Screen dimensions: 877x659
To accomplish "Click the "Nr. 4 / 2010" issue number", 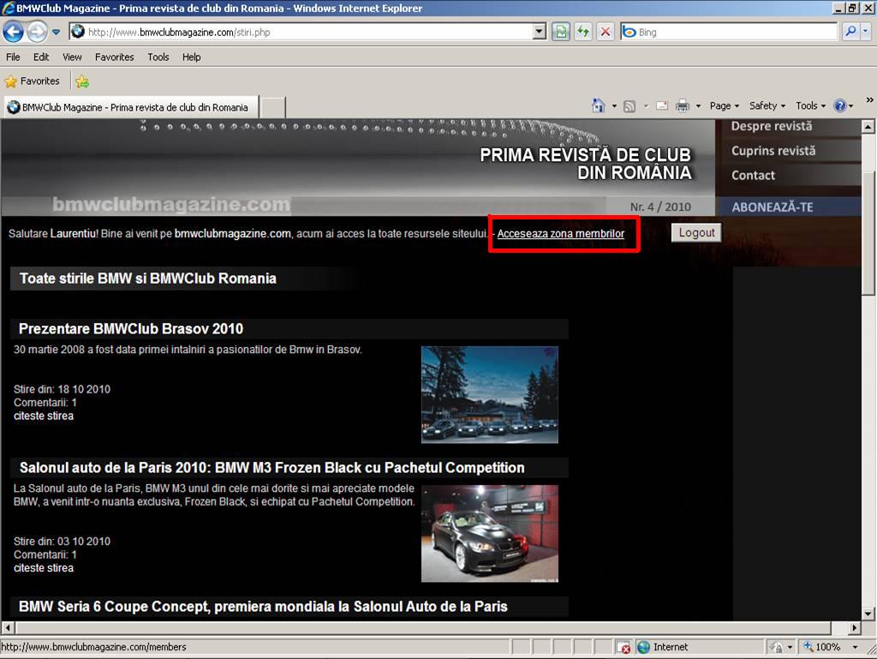I will pos(660,207).
